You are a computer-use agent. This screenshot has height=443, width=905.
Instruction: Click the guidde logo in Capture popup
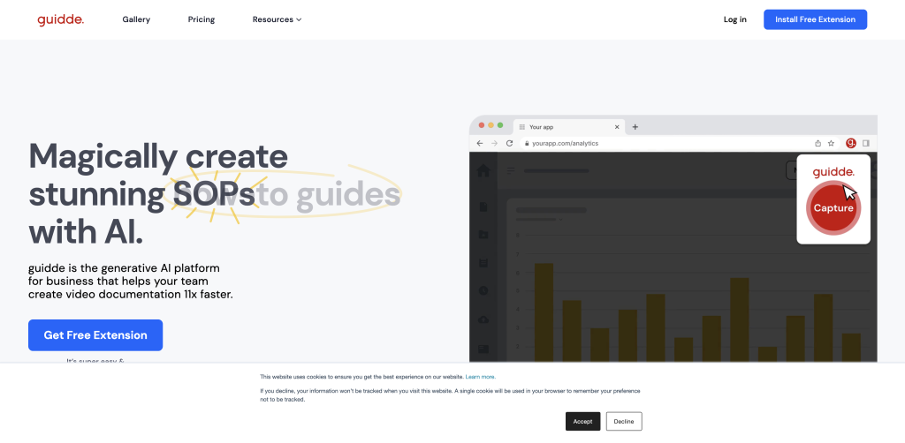tap(833, 172)
